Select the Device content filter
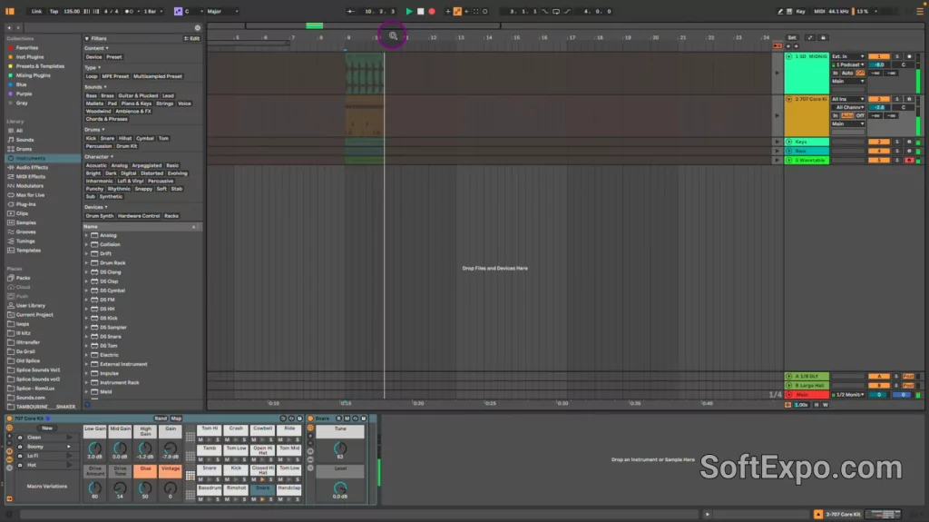929x522 pixels. point(93,57)
